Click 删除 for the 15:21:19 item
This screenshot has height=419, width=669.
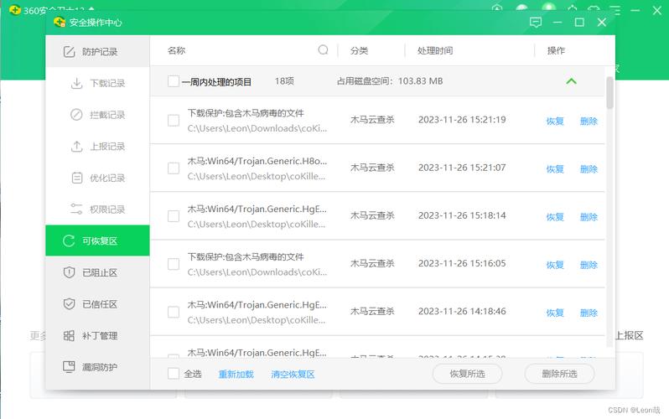tap(589, 122)
